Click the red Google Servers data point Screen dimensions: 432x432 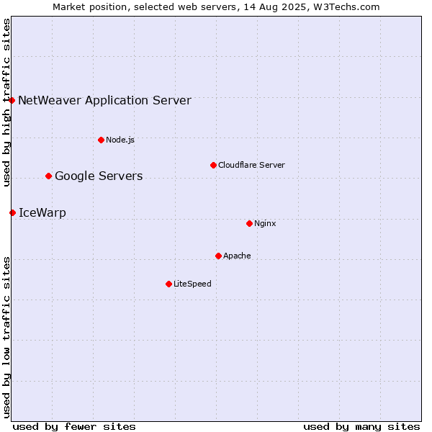pos(48,176)
